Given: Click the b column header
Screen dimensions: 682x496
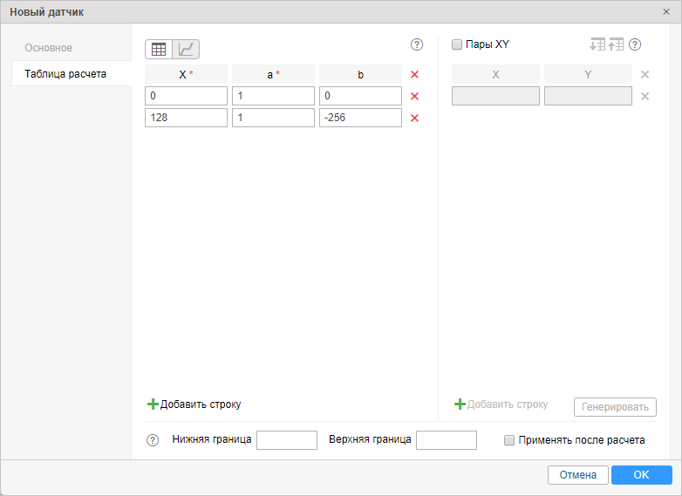Looking at the screenshot, I should pos(360,74).
